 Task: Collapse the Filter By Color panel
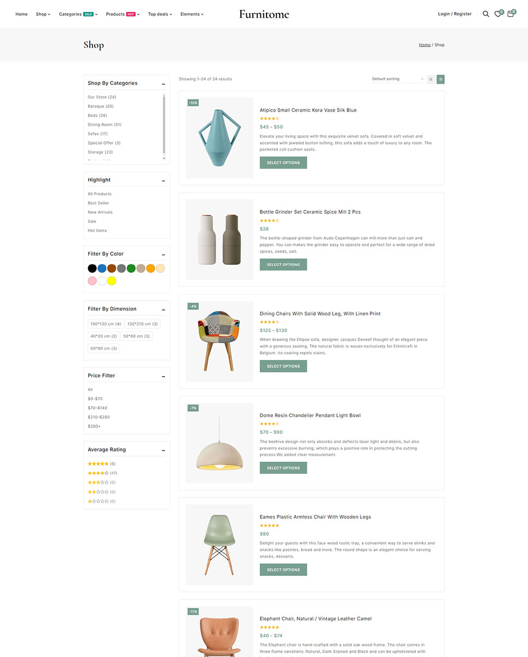[x=163, y=255]
